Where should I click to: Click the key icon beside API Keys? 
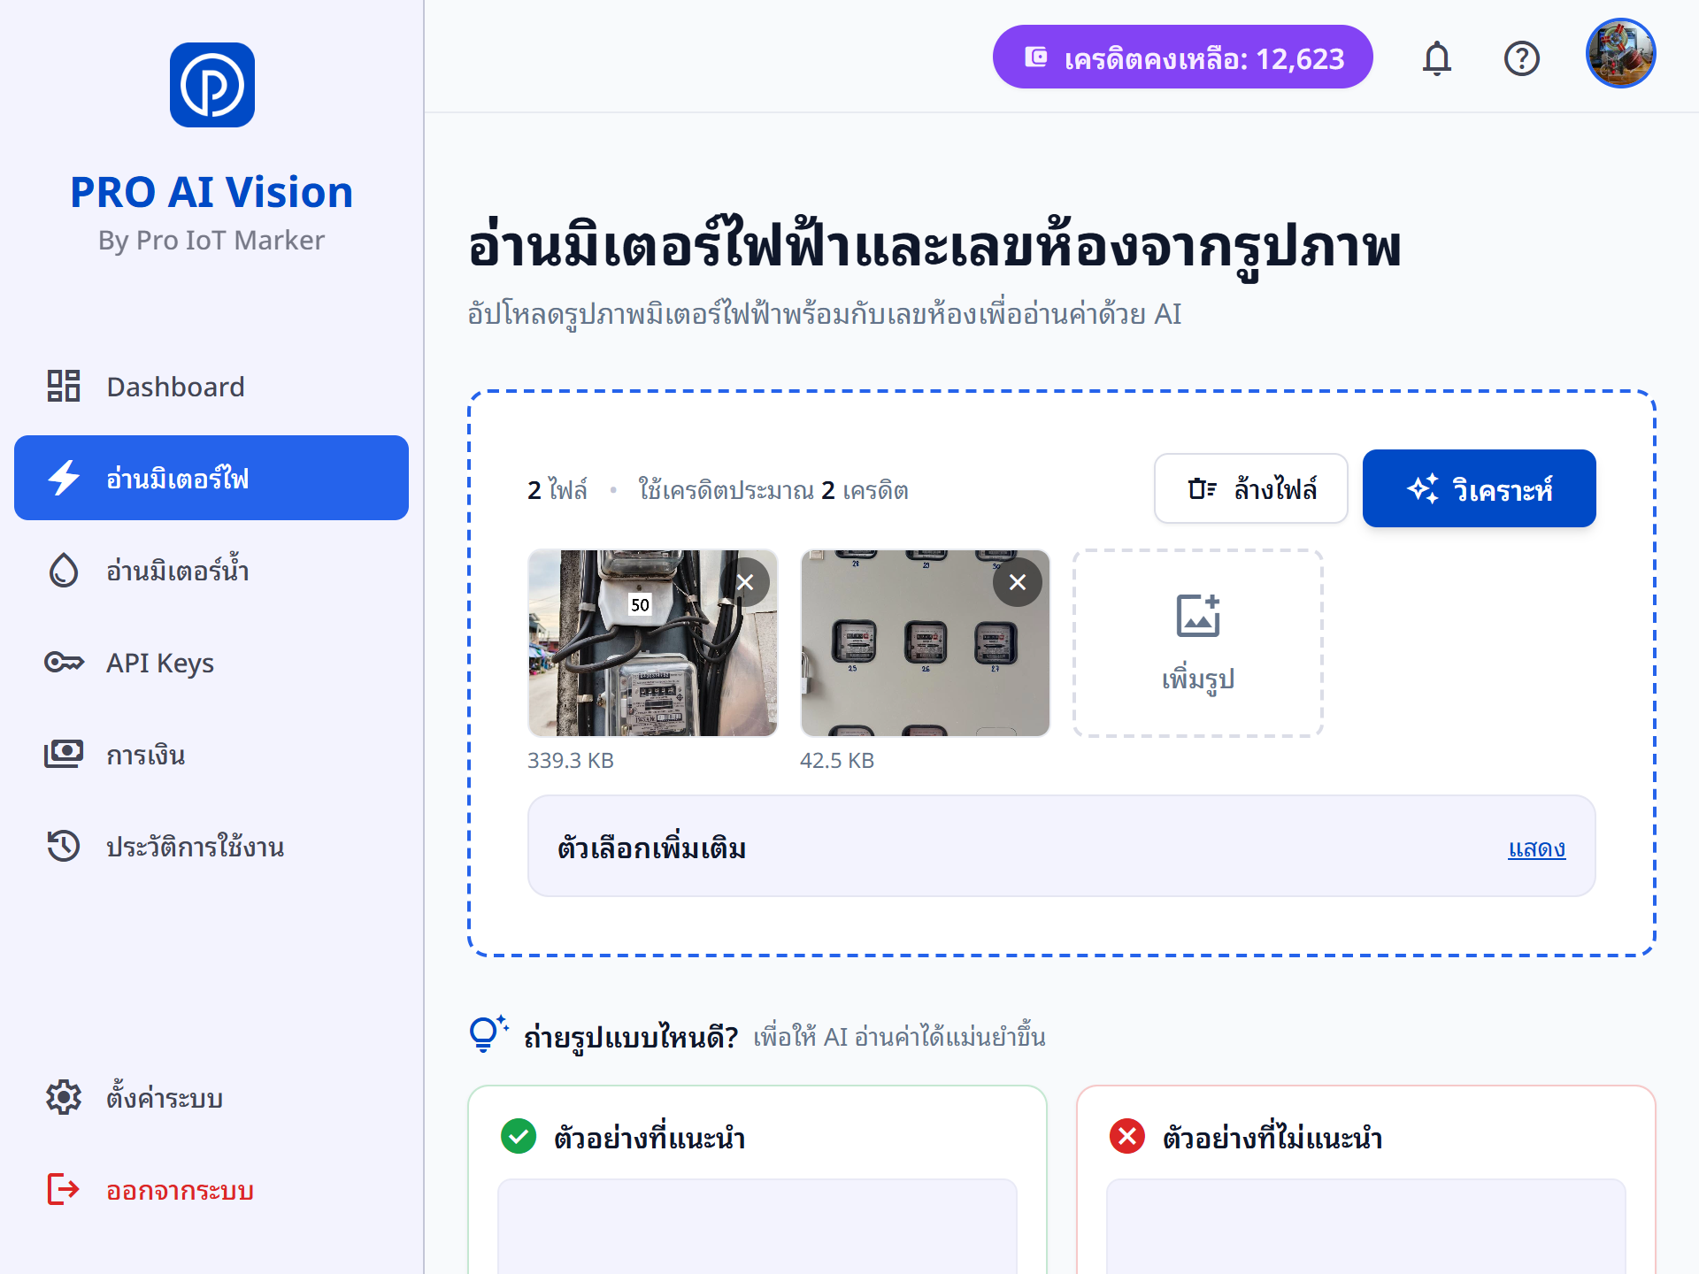click(x=64, y=662)
